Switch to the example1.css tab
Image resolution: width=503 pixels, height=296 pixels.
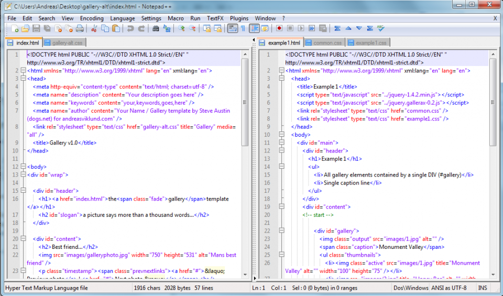[x=368, y=42]
